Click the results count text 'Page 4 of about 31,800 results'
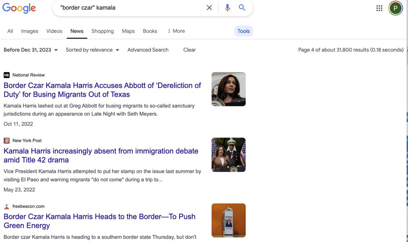 (x=351, y=50)
